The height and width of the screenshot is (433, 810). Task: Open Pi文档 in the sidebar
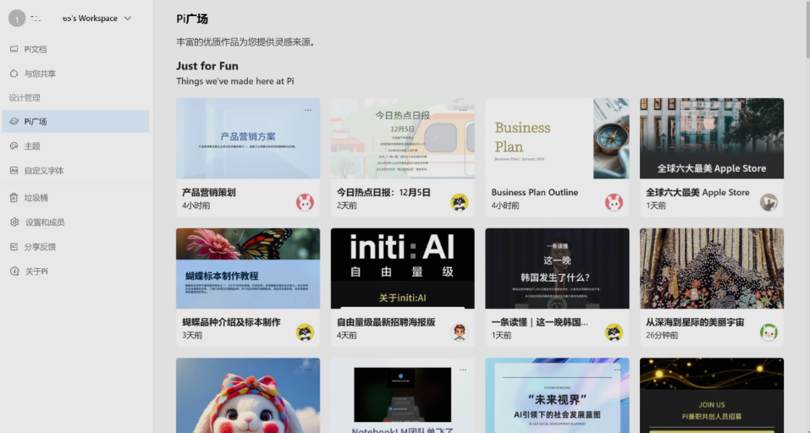tap(75, 49)
